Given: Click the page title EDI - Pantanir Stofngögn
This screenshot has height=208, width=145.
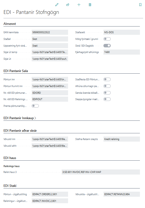Looking at the screenshot, I should coord(31,12).
